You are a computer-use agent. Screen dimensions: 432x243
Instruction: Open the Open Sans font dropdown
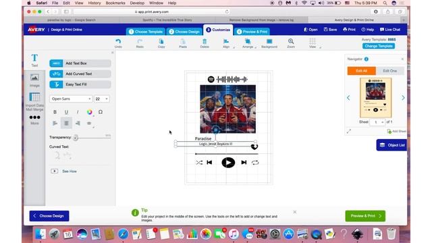tap(71, 99)
